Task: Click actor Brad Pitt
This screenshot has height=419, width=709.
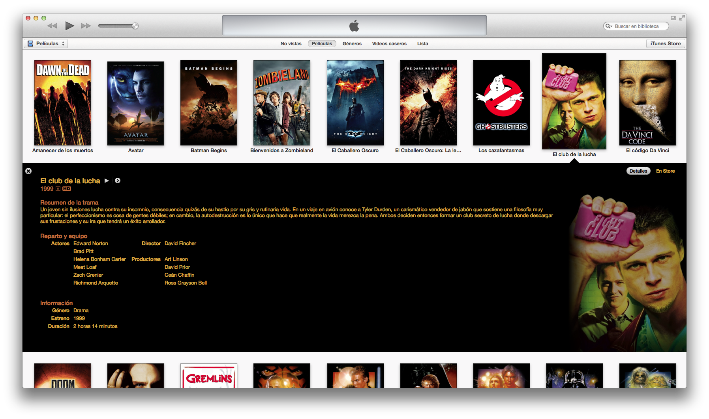Action: [x=83, y=251]
